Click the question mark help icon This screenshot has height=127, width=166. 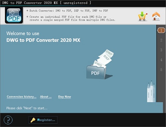click(8, 120)
